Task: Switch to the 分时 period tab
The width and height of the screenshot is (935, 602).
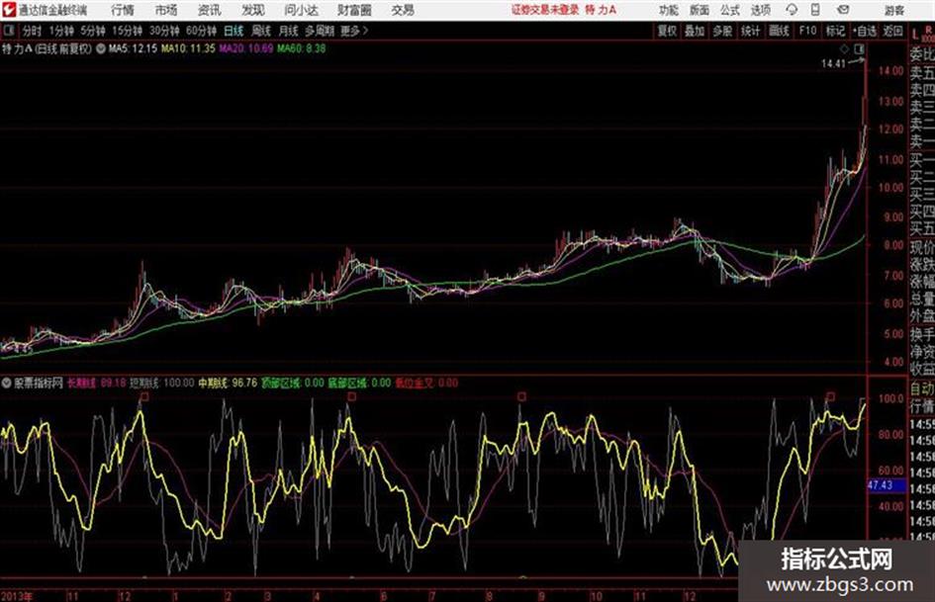Action: tap(33, 31)
